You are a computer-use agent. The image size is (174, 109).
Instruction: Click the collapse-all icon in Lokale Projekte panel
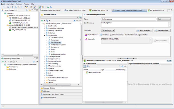tap(26, 10)
